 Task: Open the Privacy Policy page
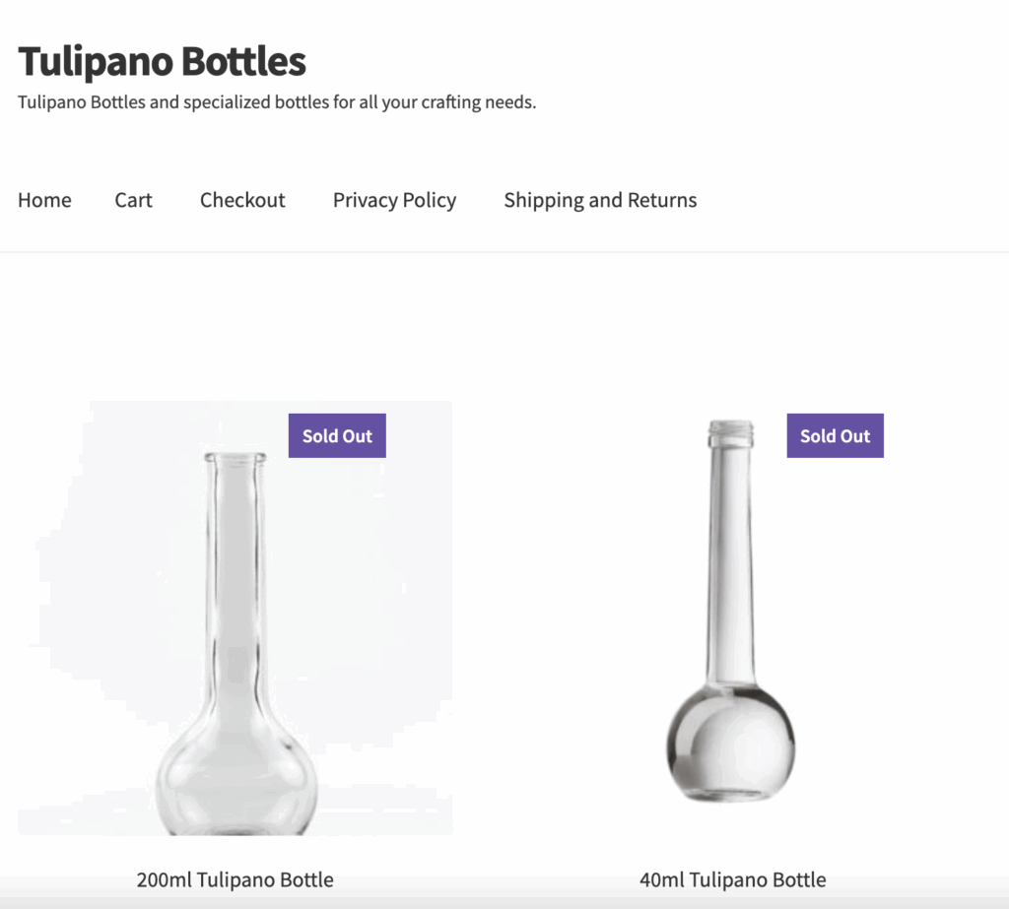tap(394, 200)
